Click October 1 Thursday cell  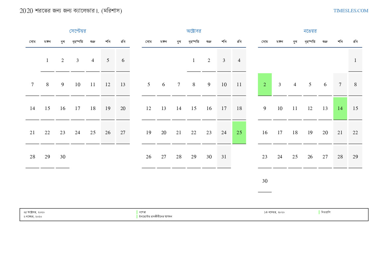pyautogui.click(x=194, y=60)
